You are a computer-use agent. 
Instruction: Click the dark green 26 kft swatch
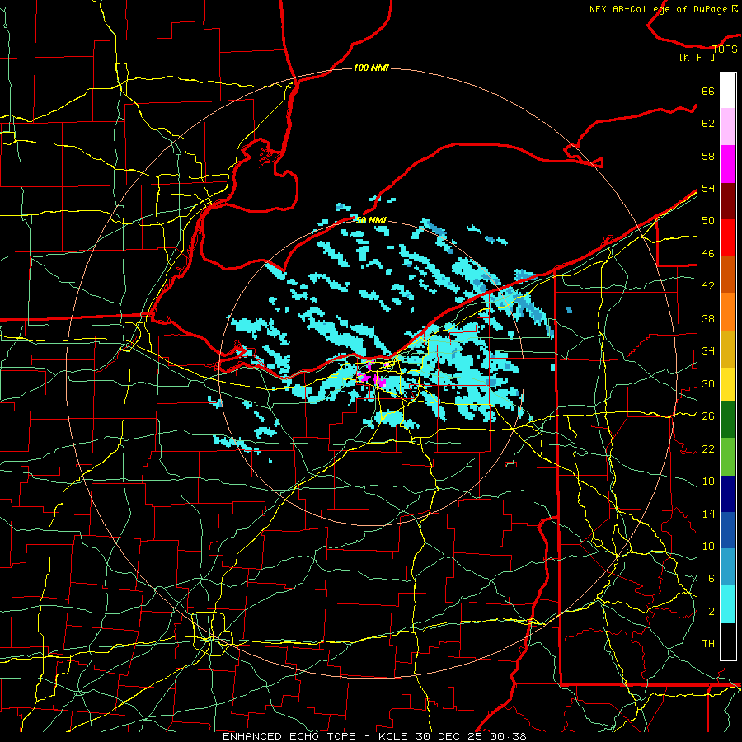(x=728, y=420)
